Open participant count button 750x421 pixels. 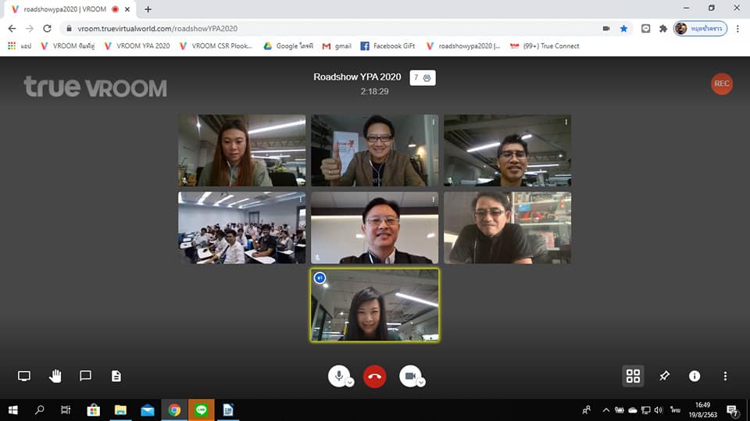pyautogui.click(x=423, y=78)
